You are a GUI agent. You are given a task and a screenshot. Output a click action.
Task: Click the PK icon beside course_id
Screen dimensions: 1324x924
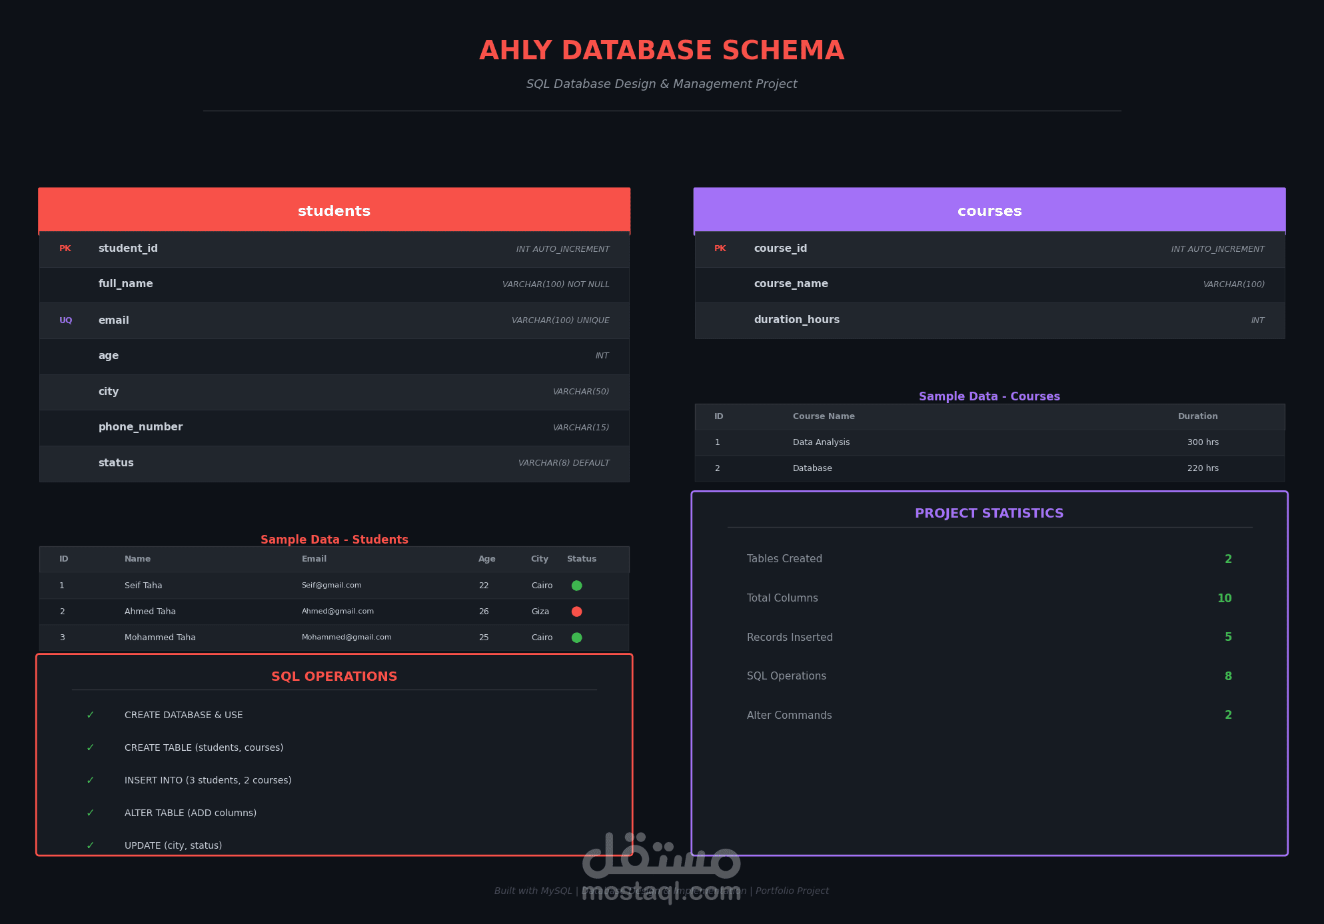[720, 248]
